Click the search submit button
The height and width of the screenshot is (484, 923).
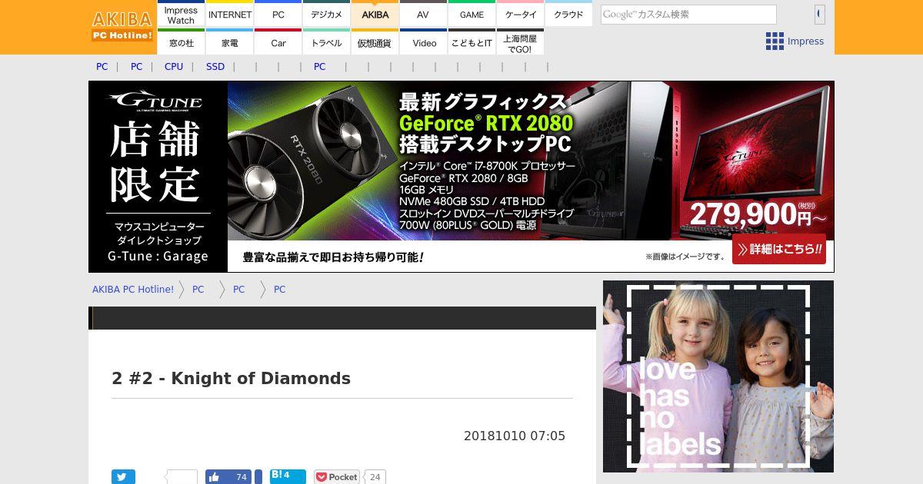click(820, 15)
